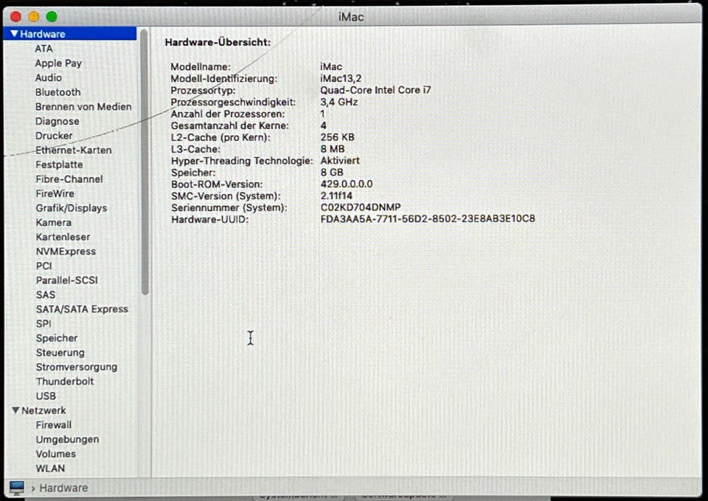Collapse the Hardware disclosure triangle

tap(15, 34)
